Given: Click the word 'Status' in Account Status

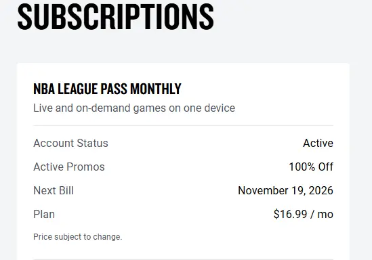Looking at the screenshot, I should pyautogui.click(x=93, y=143).
